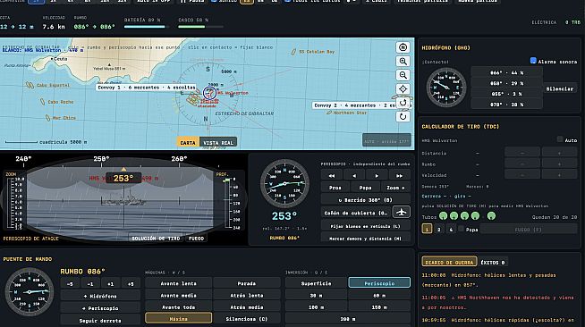Set depth to Periscopio
The width and height of the screenshot is (585, 327).
pyautogui.click(x=379, y=282)
